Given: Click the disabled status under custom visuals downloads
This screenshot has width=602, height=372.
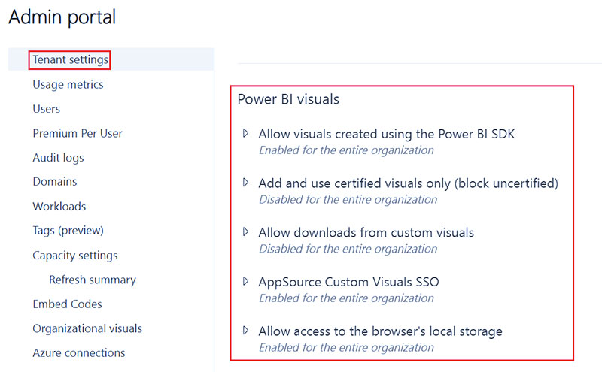Looking at the screenshot, I should tap(348, 249).
